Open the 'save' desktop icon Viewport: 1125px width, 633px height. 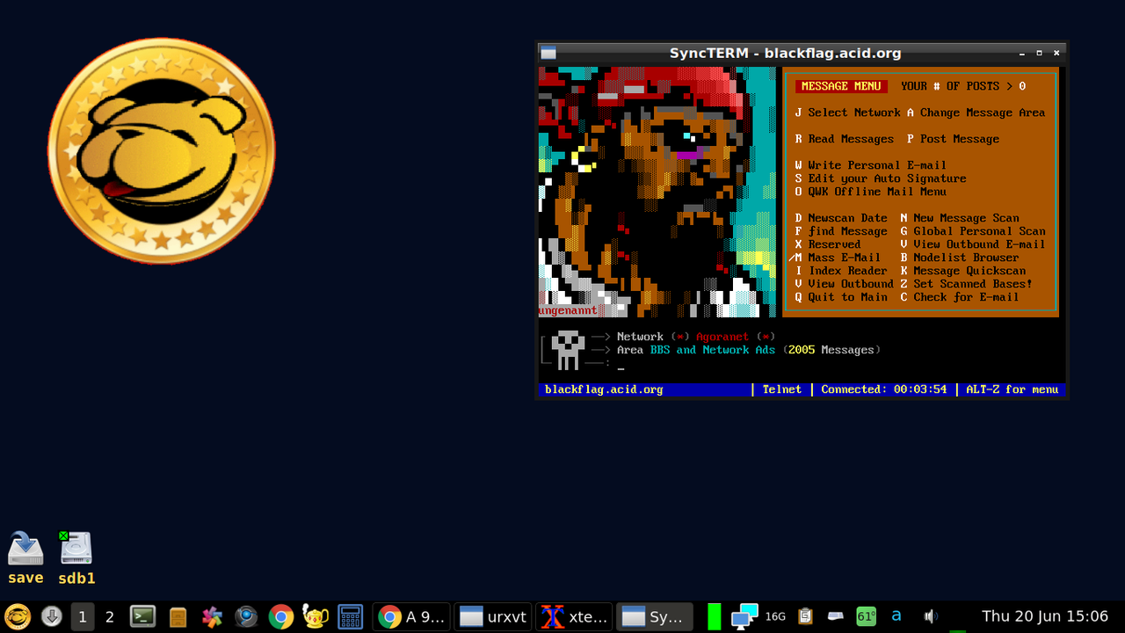(25, 558)
